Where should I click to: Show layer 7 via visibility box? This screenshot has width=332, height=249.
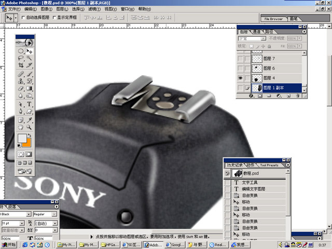[240, 59]
